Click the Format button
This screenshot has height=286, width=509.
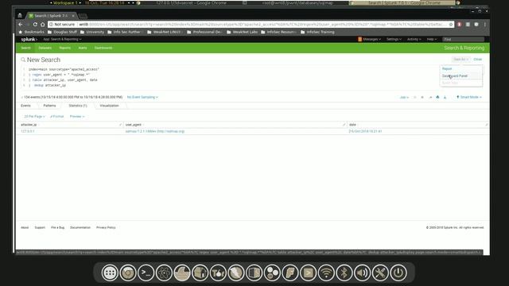point(57,117)
